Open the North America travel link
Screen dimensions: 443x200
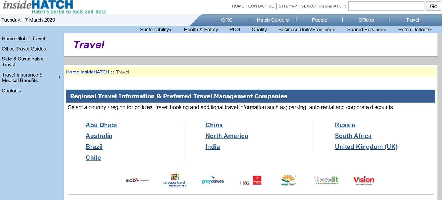coord(226,136)
